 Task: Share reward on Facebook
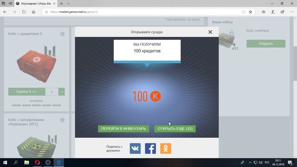150,148
